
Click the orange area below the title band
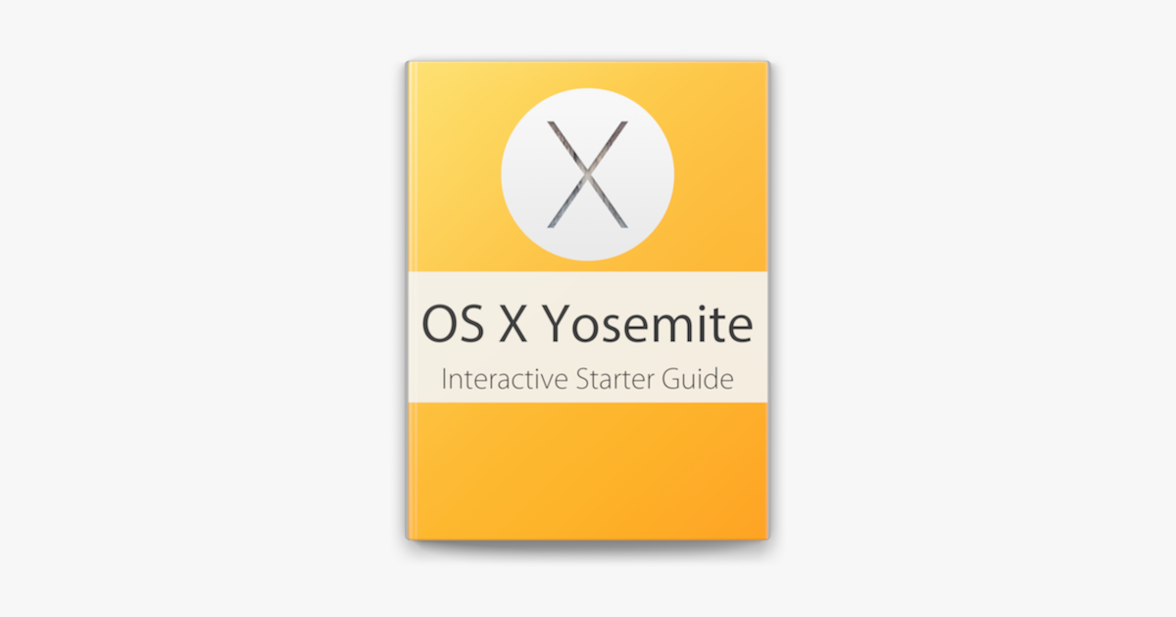pyautogui.click(x=587, y=468)
